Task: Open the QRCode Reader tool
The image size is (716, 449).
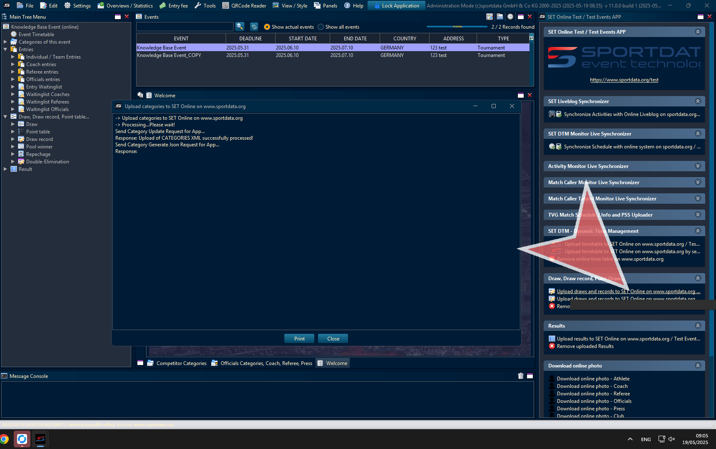Action: click(x=244, y=5)
